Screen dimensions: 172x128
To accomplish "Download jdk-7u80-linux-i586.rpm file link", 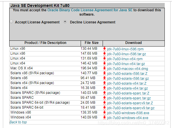I will (125, 49).
